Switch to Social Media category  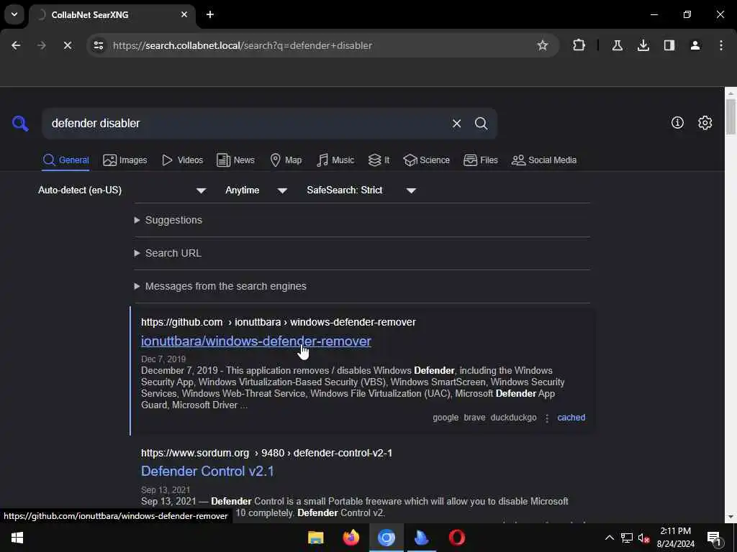[544, 160]
